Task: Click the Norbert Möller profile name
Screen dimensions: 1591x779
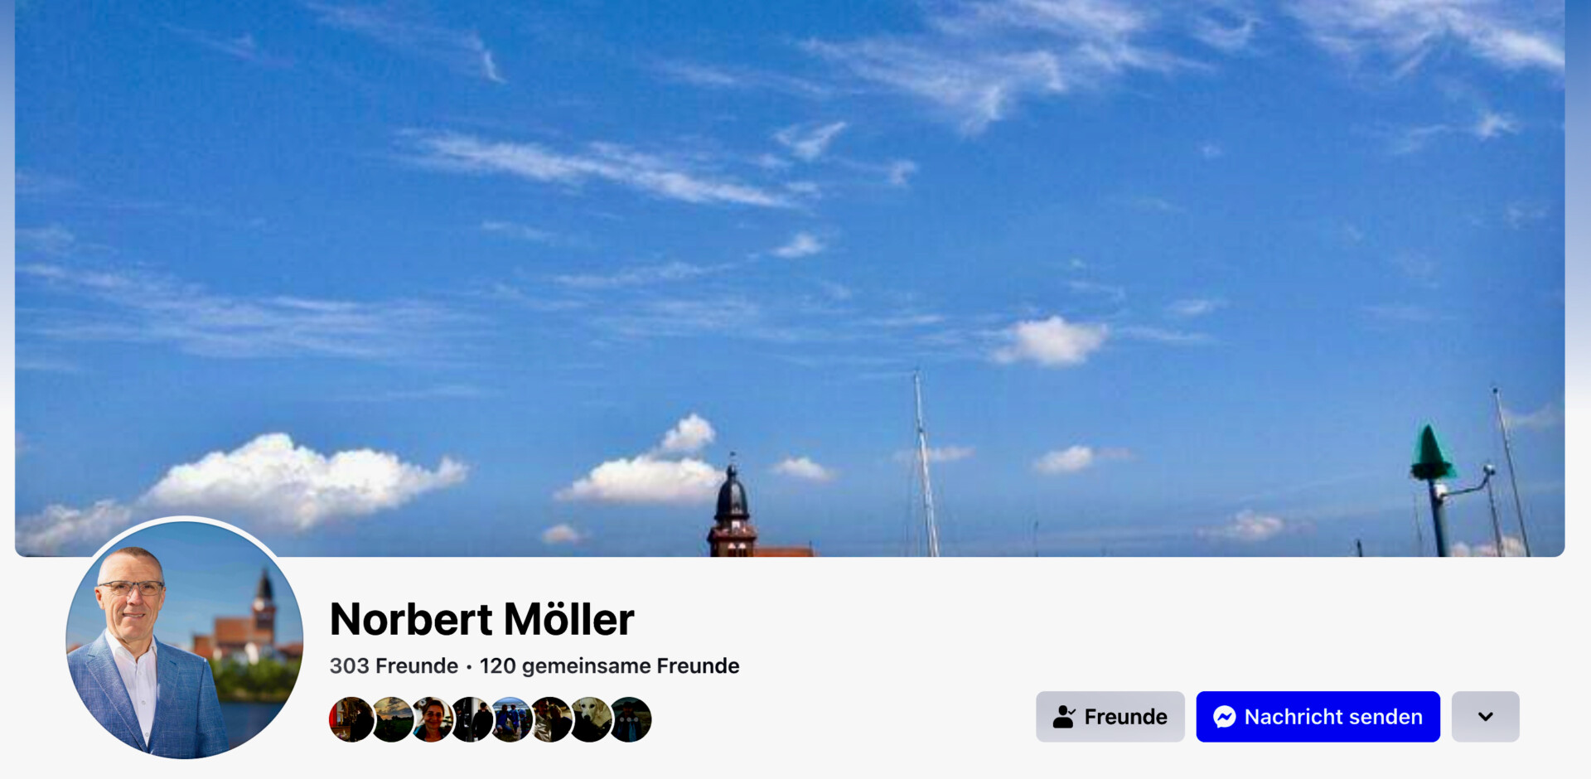Action: pyautogui.click(x=482, y=619)
